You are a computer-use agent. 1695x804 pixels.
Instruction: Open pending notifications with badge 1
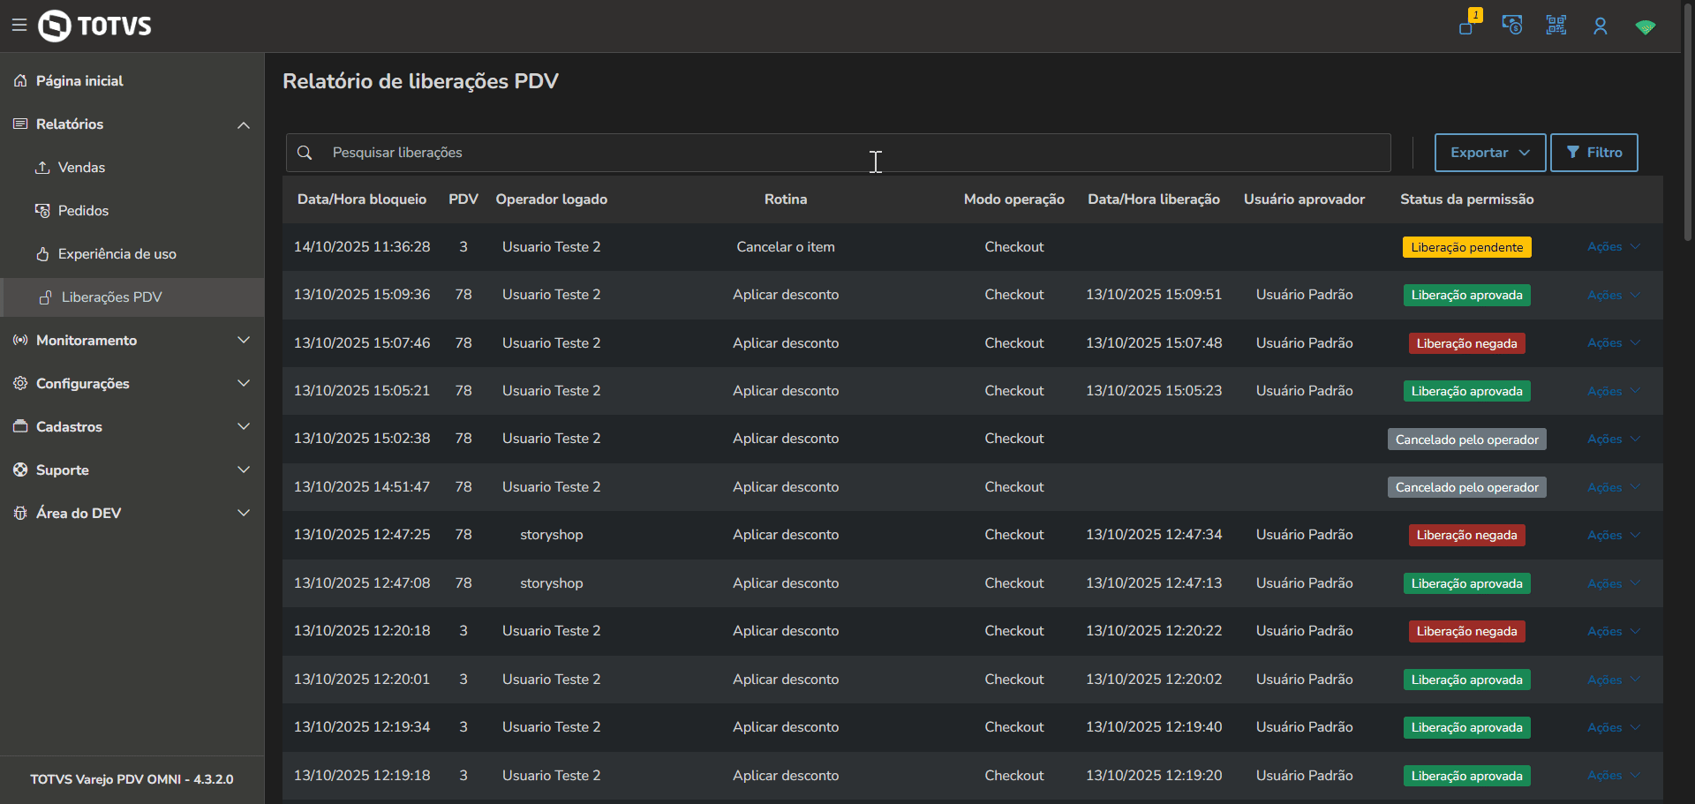1468,26
